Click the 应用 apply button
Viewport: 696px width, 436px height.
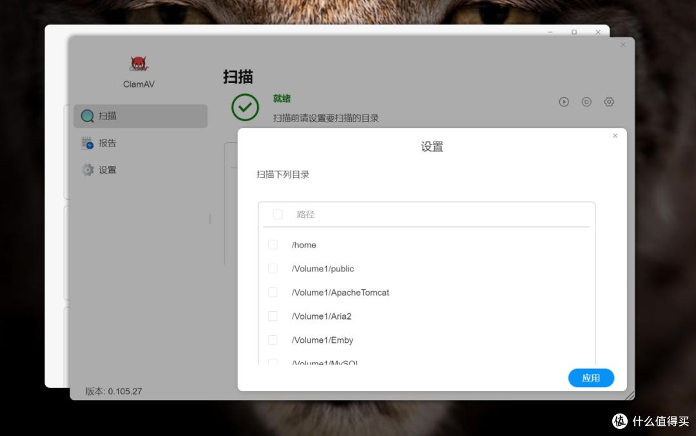coord(591,378)
